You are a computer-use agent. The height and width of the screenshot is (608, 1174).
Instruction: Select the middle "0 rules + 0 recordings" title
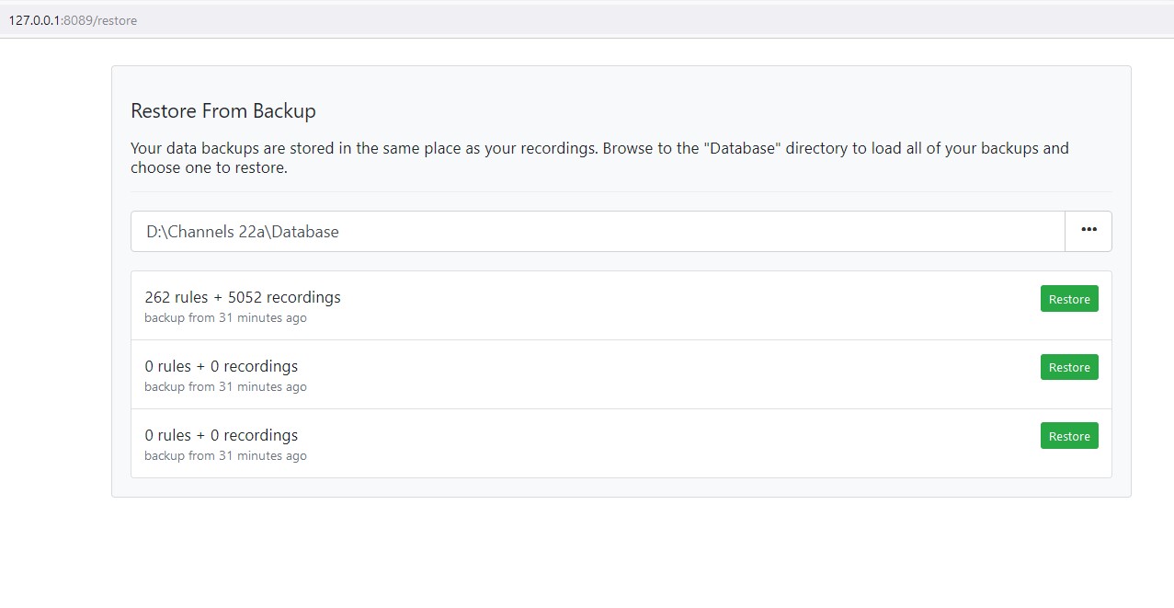point(222,366)
